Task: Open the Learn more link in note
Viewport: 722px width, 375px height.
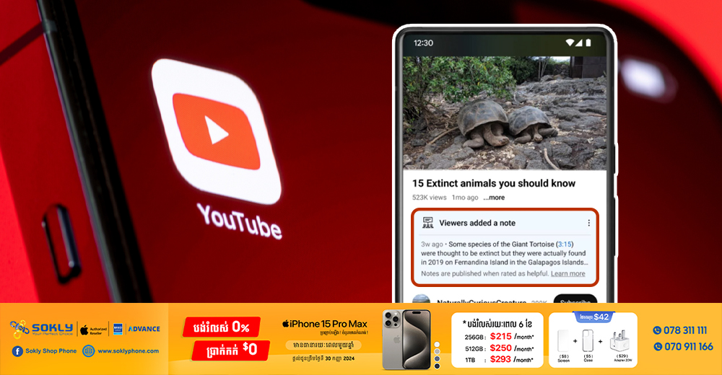Action: pos(567,274)
